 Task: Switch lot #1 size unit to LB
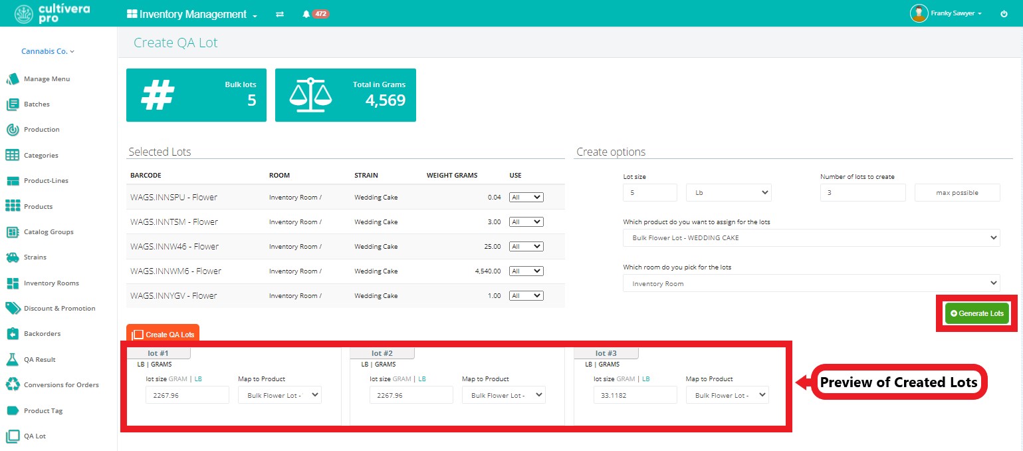coord(198,379)
